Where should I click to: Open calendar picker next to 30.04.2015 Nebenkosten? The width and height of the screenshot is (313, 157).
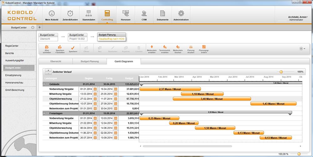coord(115,109)
